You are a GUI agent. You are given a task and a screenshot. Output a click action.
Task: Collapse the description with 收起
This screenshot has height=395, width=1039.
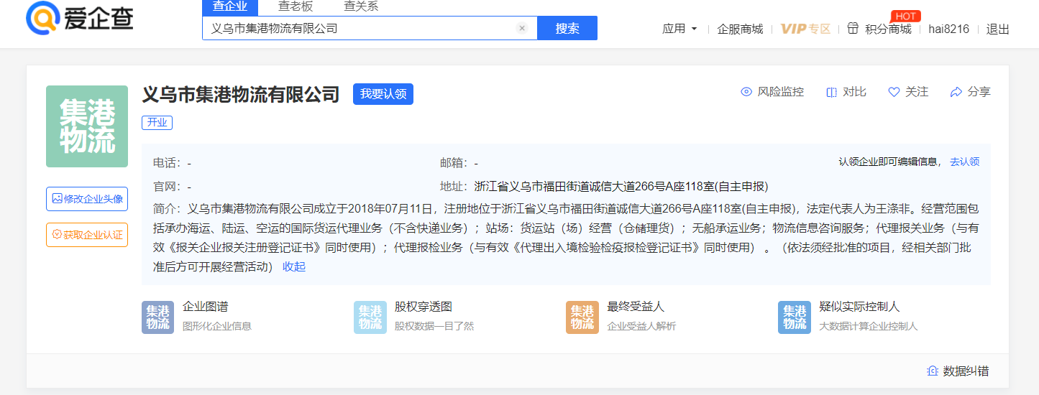294,266
